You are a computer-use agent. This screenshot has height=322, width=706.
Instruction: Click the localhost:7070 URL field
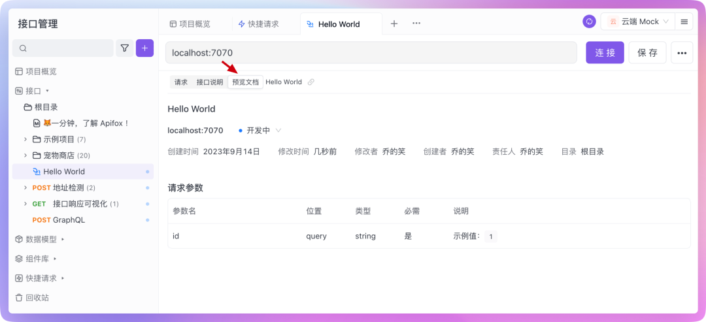[371, 53]
